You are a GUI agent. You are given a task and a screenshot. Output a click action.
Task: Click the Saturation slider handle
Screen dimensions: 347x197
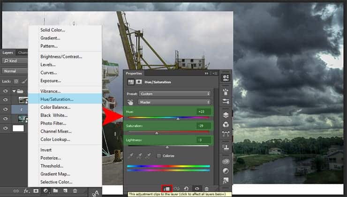[157, 133]
